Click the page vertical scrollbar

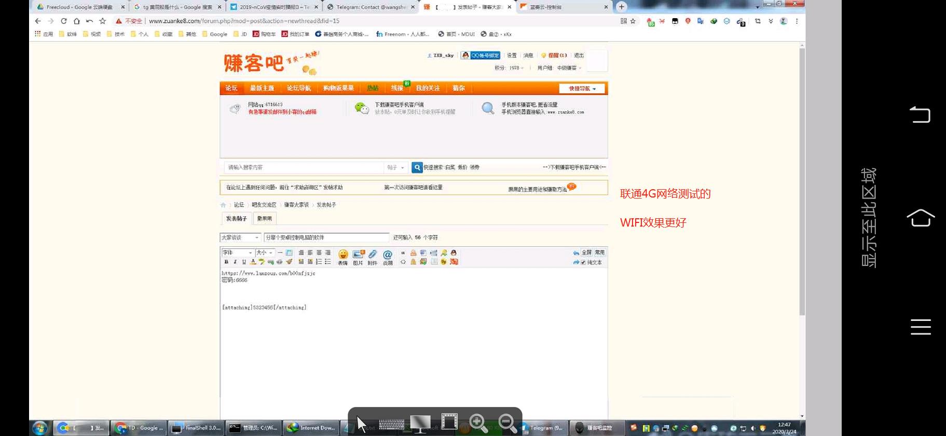(x=802, y=181)
